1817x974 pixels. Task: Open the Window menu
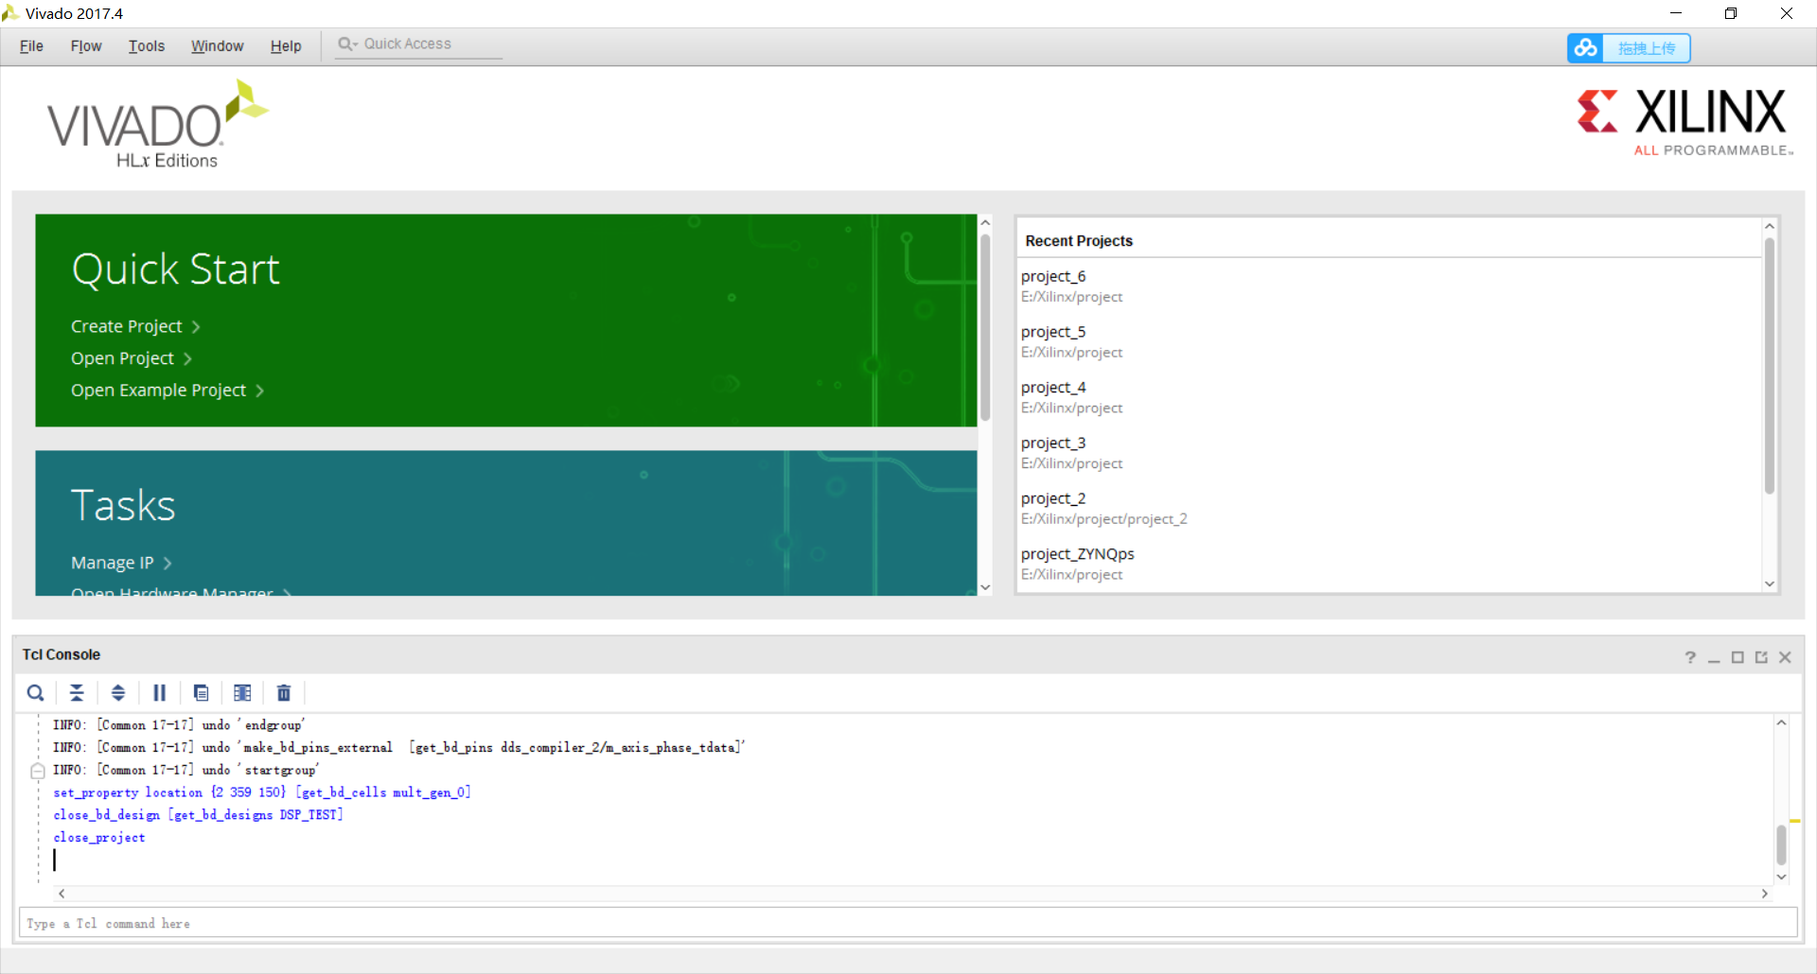(x=218, y=46)
